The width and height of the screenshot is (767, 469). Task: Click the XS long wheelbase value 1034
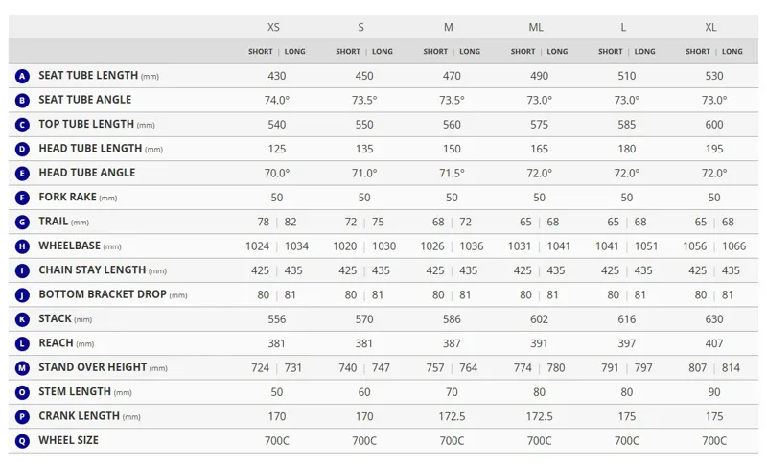click(296, 246)
